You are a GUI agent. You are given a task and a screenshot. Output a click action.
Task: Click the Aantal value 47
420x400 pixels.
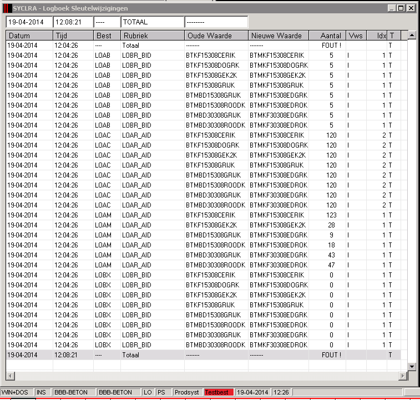pos(331,265)
